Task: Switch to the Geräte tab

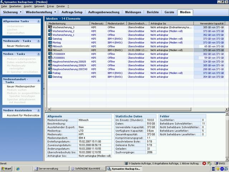Action: pyautogui.click(x=169, y=12)
